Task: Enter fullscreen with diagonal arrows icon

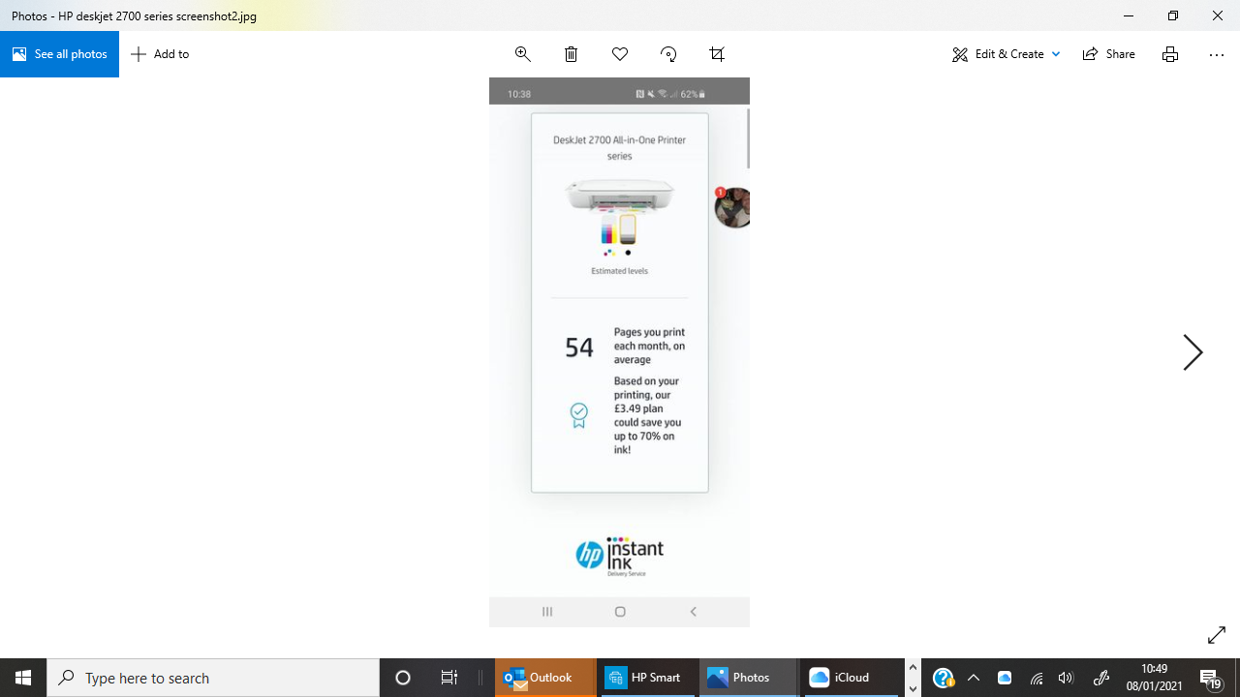Action: 1217,635
